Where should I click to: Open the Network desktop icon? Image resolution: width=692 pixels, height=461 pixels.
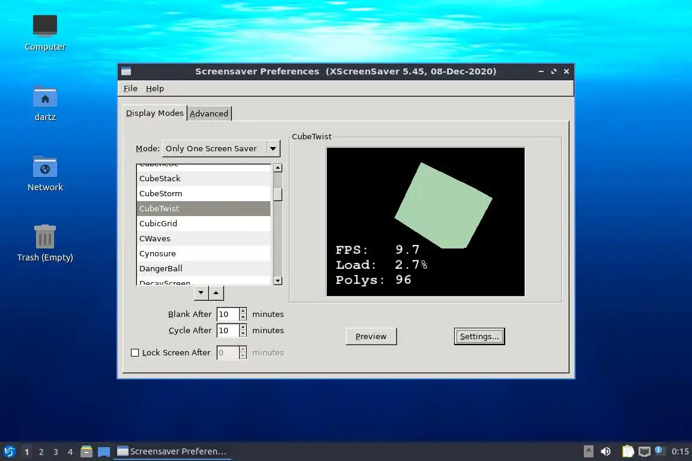click(x=45, y=174)
